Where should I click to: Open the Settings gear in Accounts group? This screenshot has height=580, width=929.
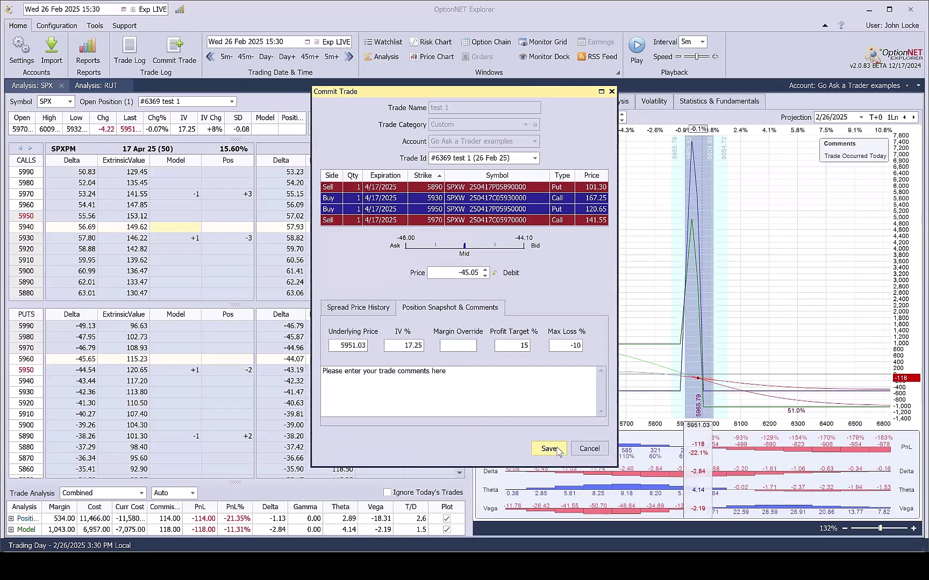22,50
